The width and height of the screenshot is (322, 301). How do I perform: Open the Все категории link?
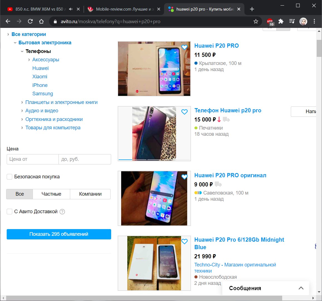point(29,34)
